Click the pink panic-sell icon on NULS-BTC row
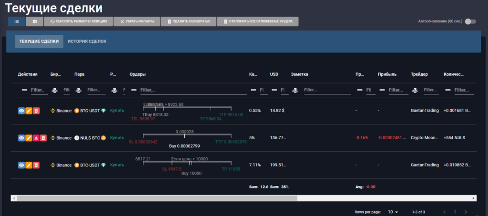This screenshot has height=216, width=488. 36,138
